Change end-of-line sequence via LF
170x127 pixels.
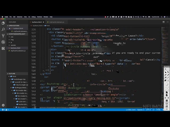click(x=154, y=110)
